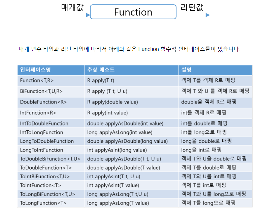Image resolution: width=257 pixels, height=211 pixels.
Task: Select the ToIntFunction<T> cell
Action: [x=51, y=185]
